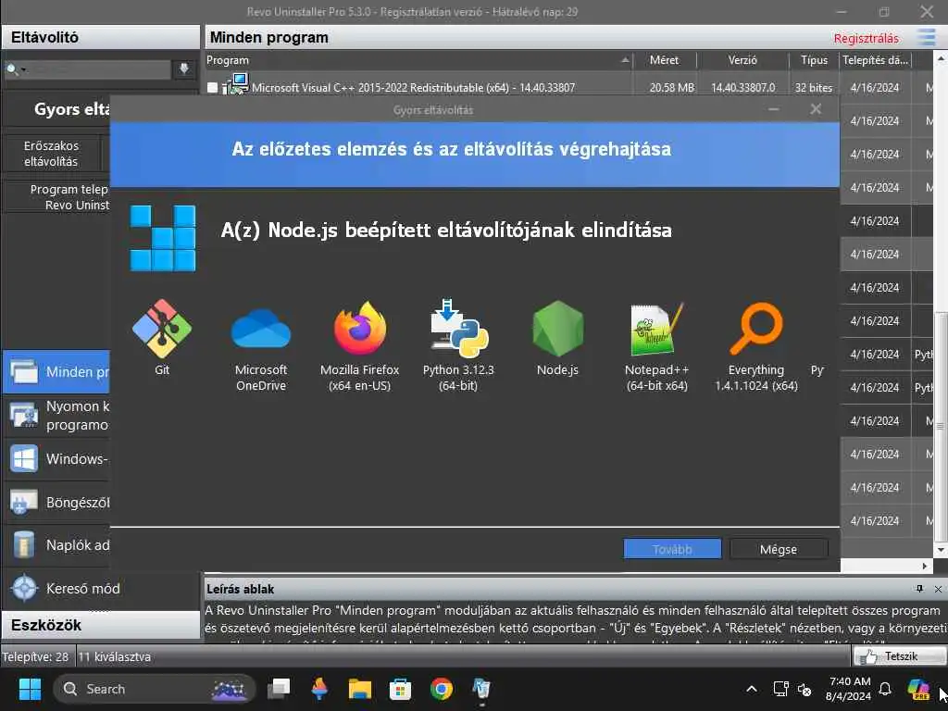Image resolution: width=948 pixels, height=711 pixels.
Task: Open Windows tools sidebar item
Action: (x=56, y=459)
